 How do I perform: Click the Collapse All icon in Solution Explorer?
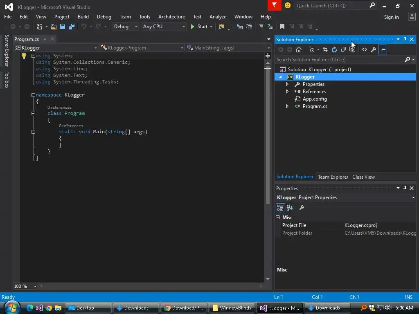tap(343, 49)
